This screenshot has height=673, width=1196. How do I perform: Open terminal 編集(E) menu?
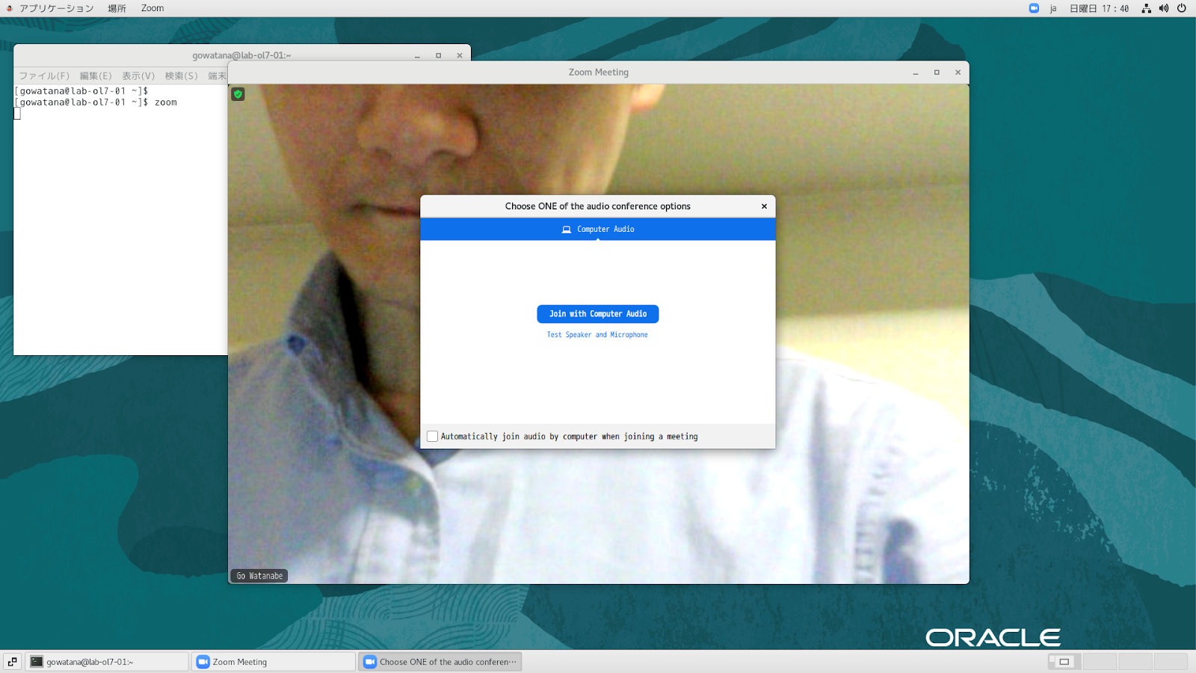tap(96, 76)
